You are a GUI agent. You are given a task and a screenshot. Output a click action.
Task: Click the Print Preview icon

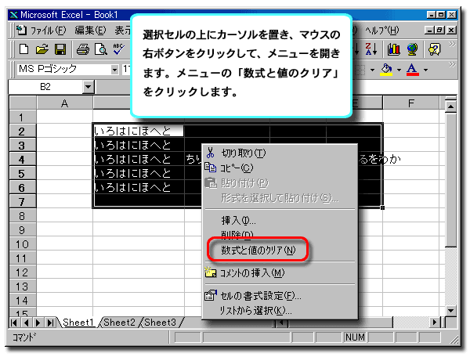(x=101, y=49)
